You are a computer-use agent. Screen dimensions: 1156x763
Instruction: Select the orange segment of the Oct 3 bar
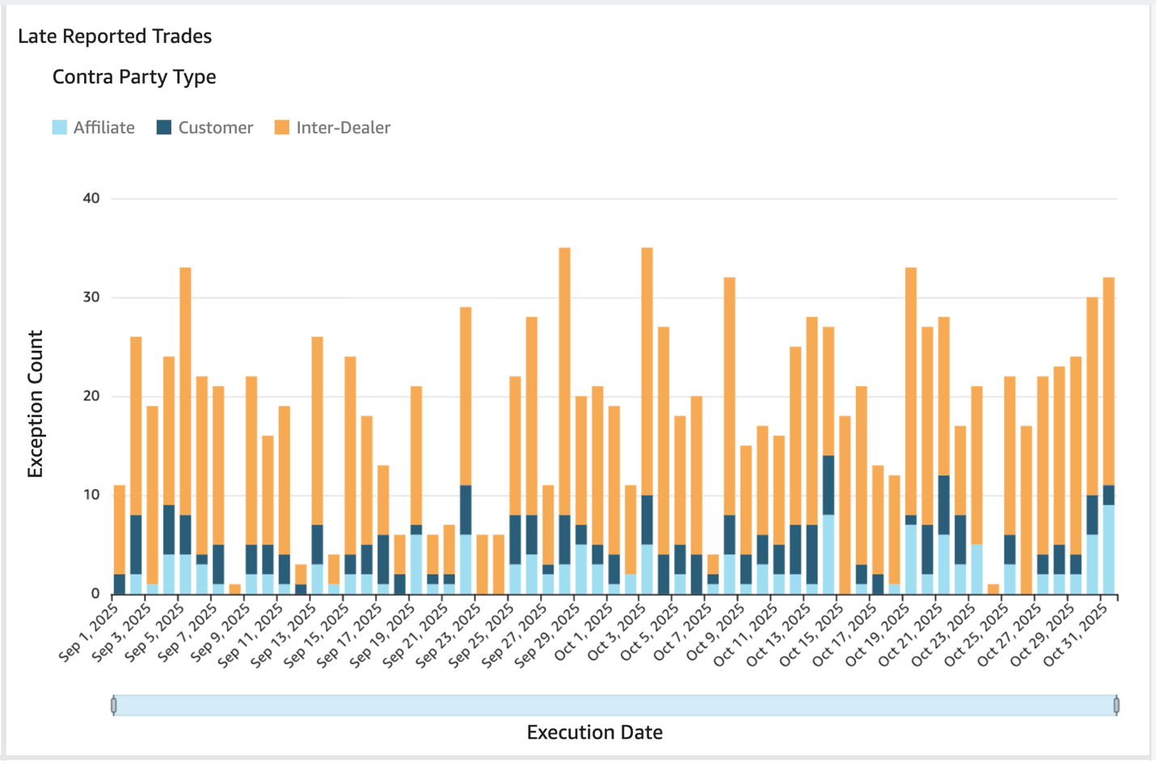click(x=647, y=372)
